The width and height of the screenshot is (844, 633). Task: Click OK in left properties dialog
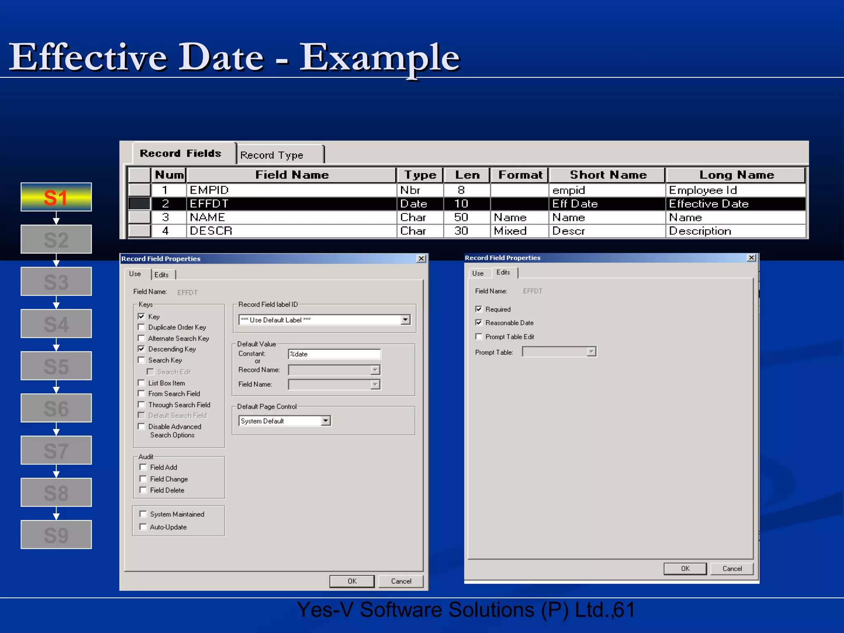pos(352,581)
